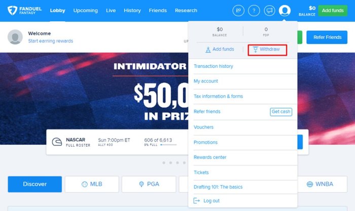
Task: Click Start earning rewards link
Action: (x=51, y=41)
